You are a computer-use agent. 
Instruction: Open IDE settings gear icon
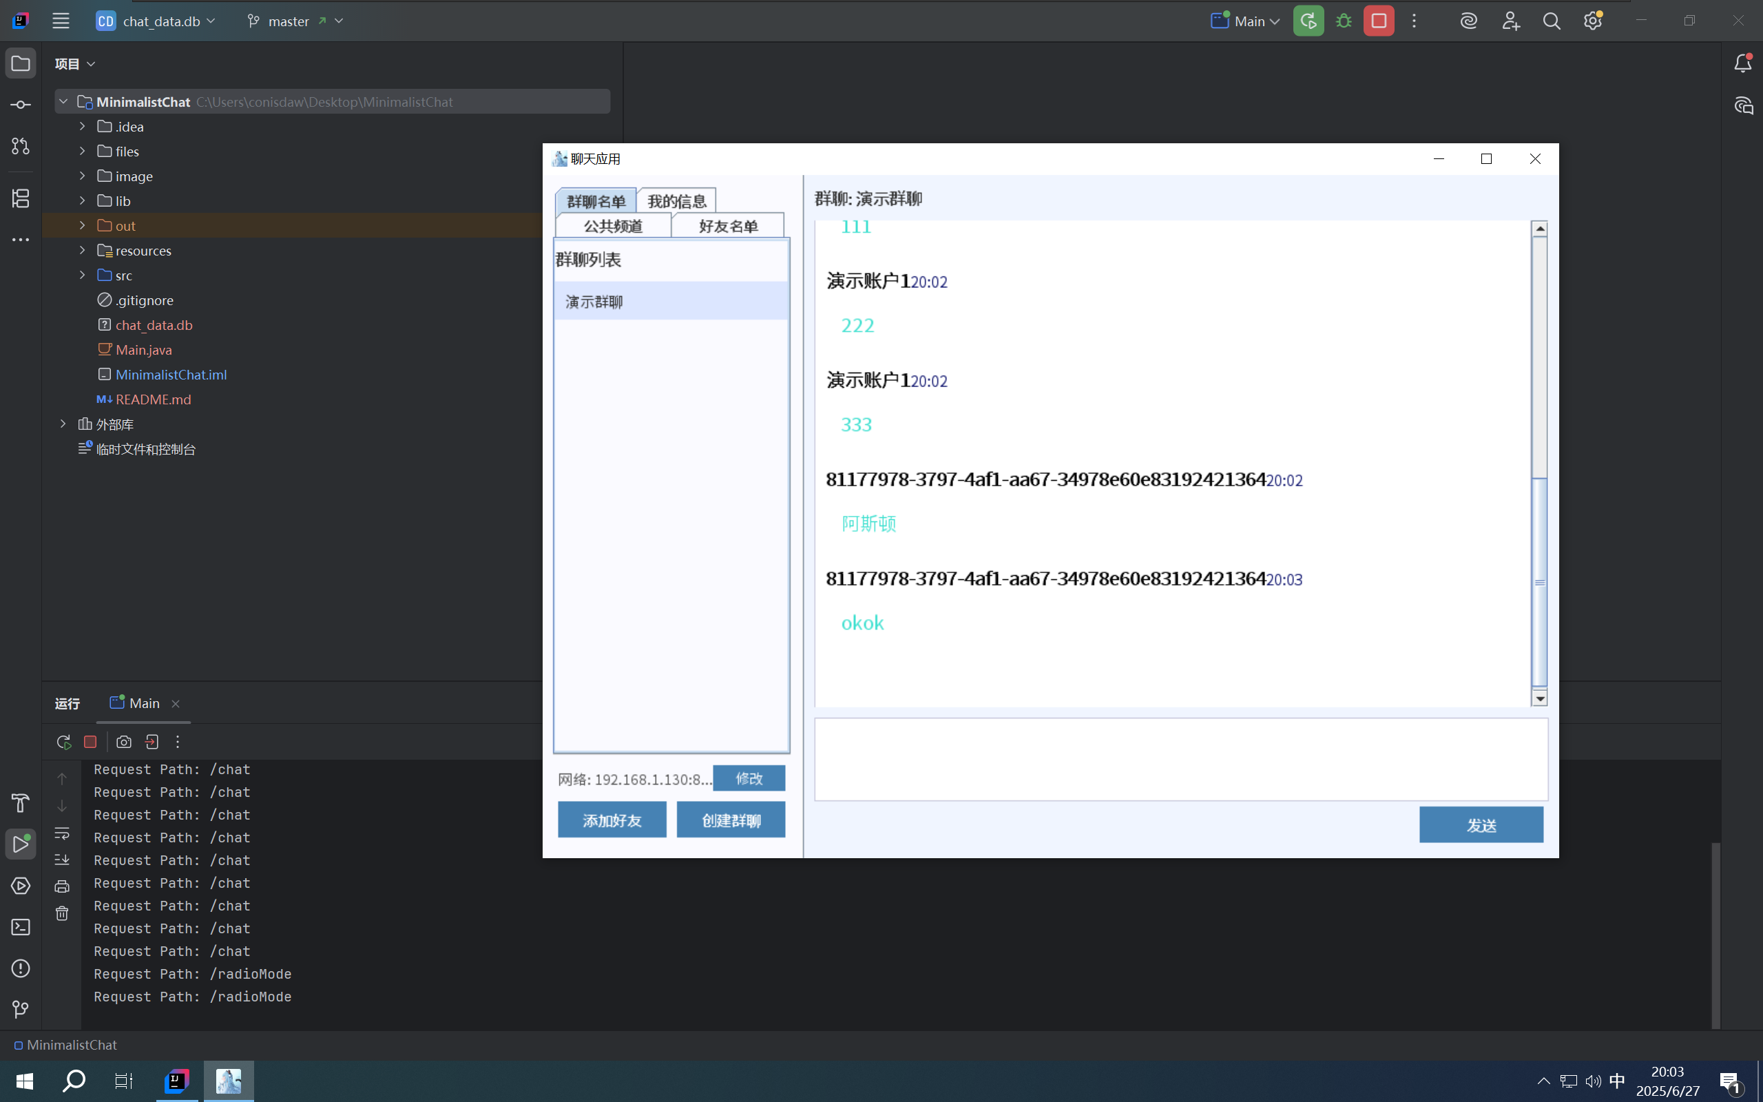(1592, 21)
